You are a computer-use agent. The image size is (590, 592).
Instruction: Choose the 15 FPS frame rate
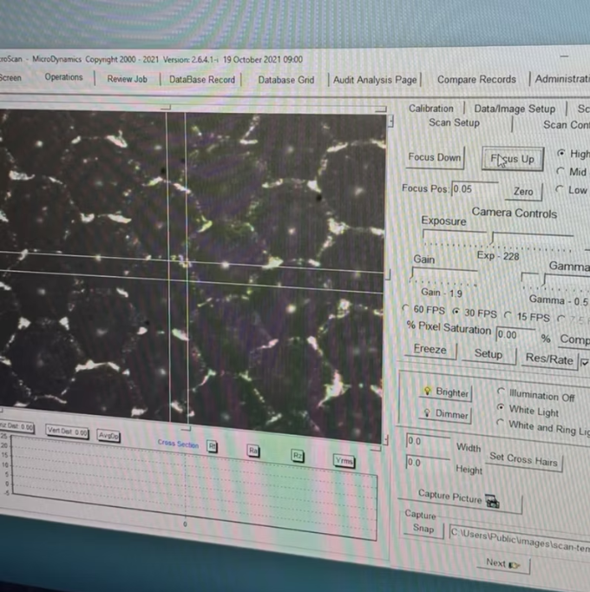[x=509, y=316]
